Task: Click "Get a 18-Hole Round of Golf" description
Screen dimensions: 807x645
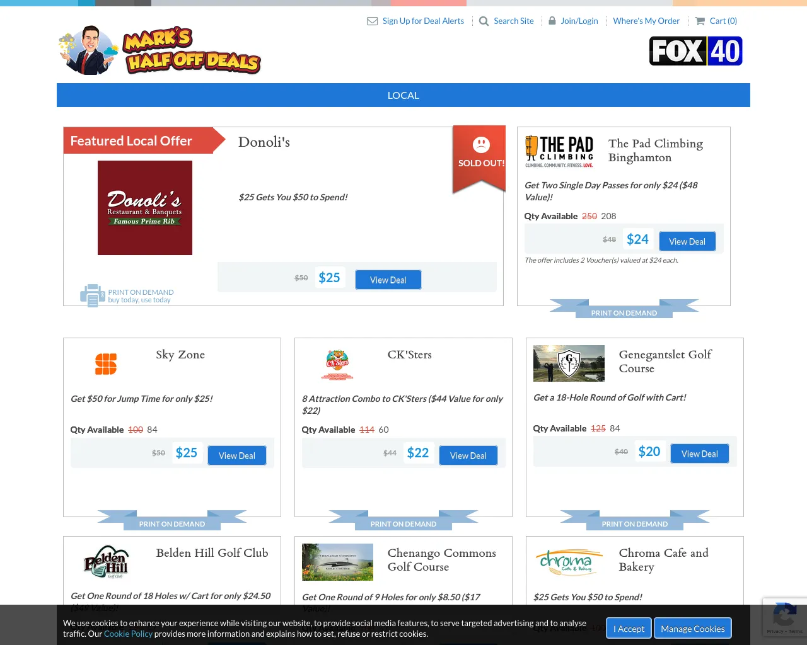Action: click(610, 397)
